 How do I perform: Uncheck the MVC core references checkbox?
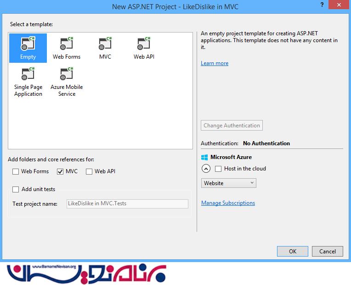tap(60, 171)
